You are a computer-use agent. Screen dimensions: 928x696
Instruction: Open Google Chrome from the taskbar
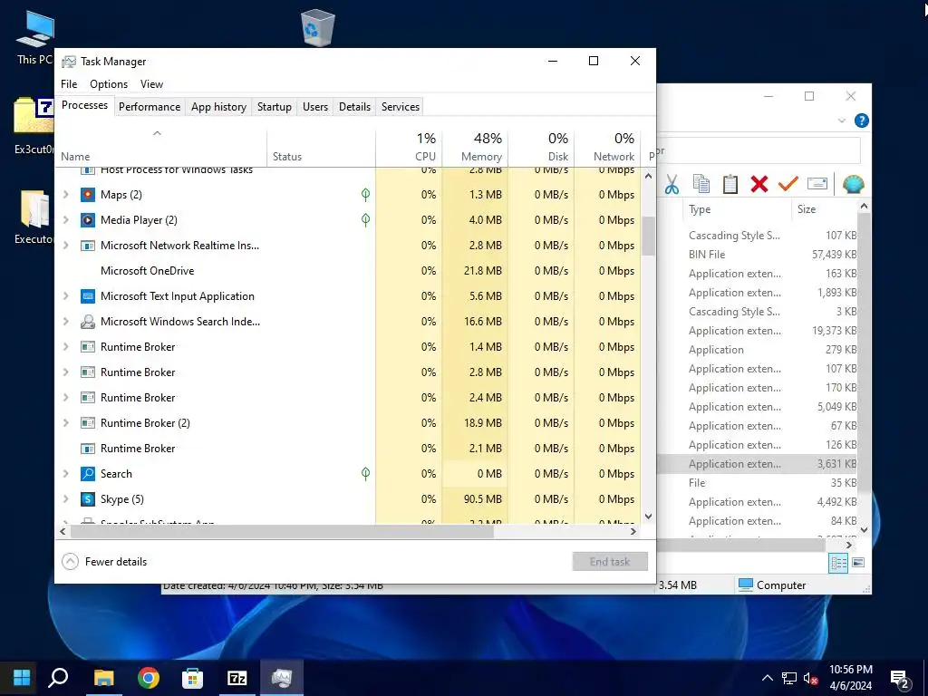click(149, 678)
